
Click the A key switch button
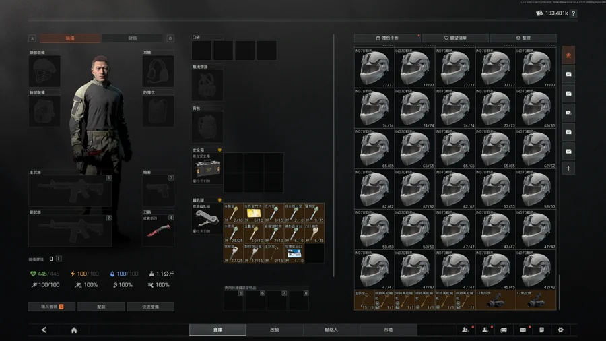[32, 38]
